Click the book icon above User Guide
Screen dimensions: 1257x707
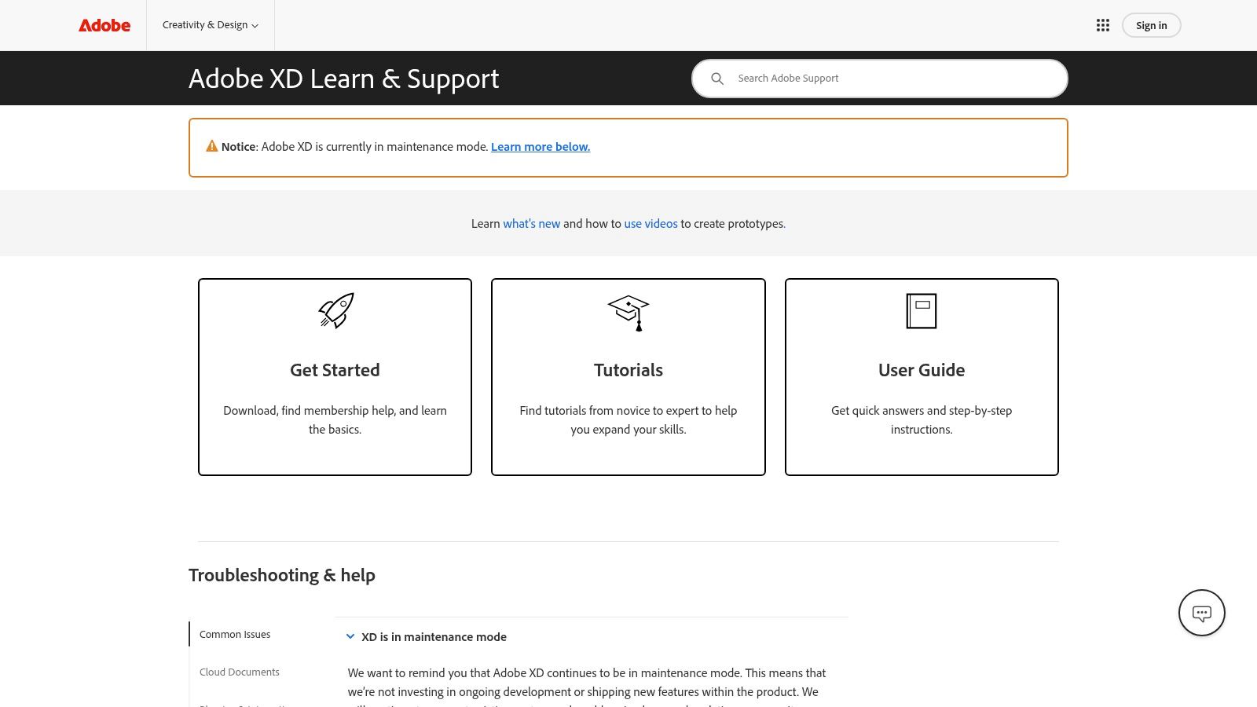[x=921, y=310]
